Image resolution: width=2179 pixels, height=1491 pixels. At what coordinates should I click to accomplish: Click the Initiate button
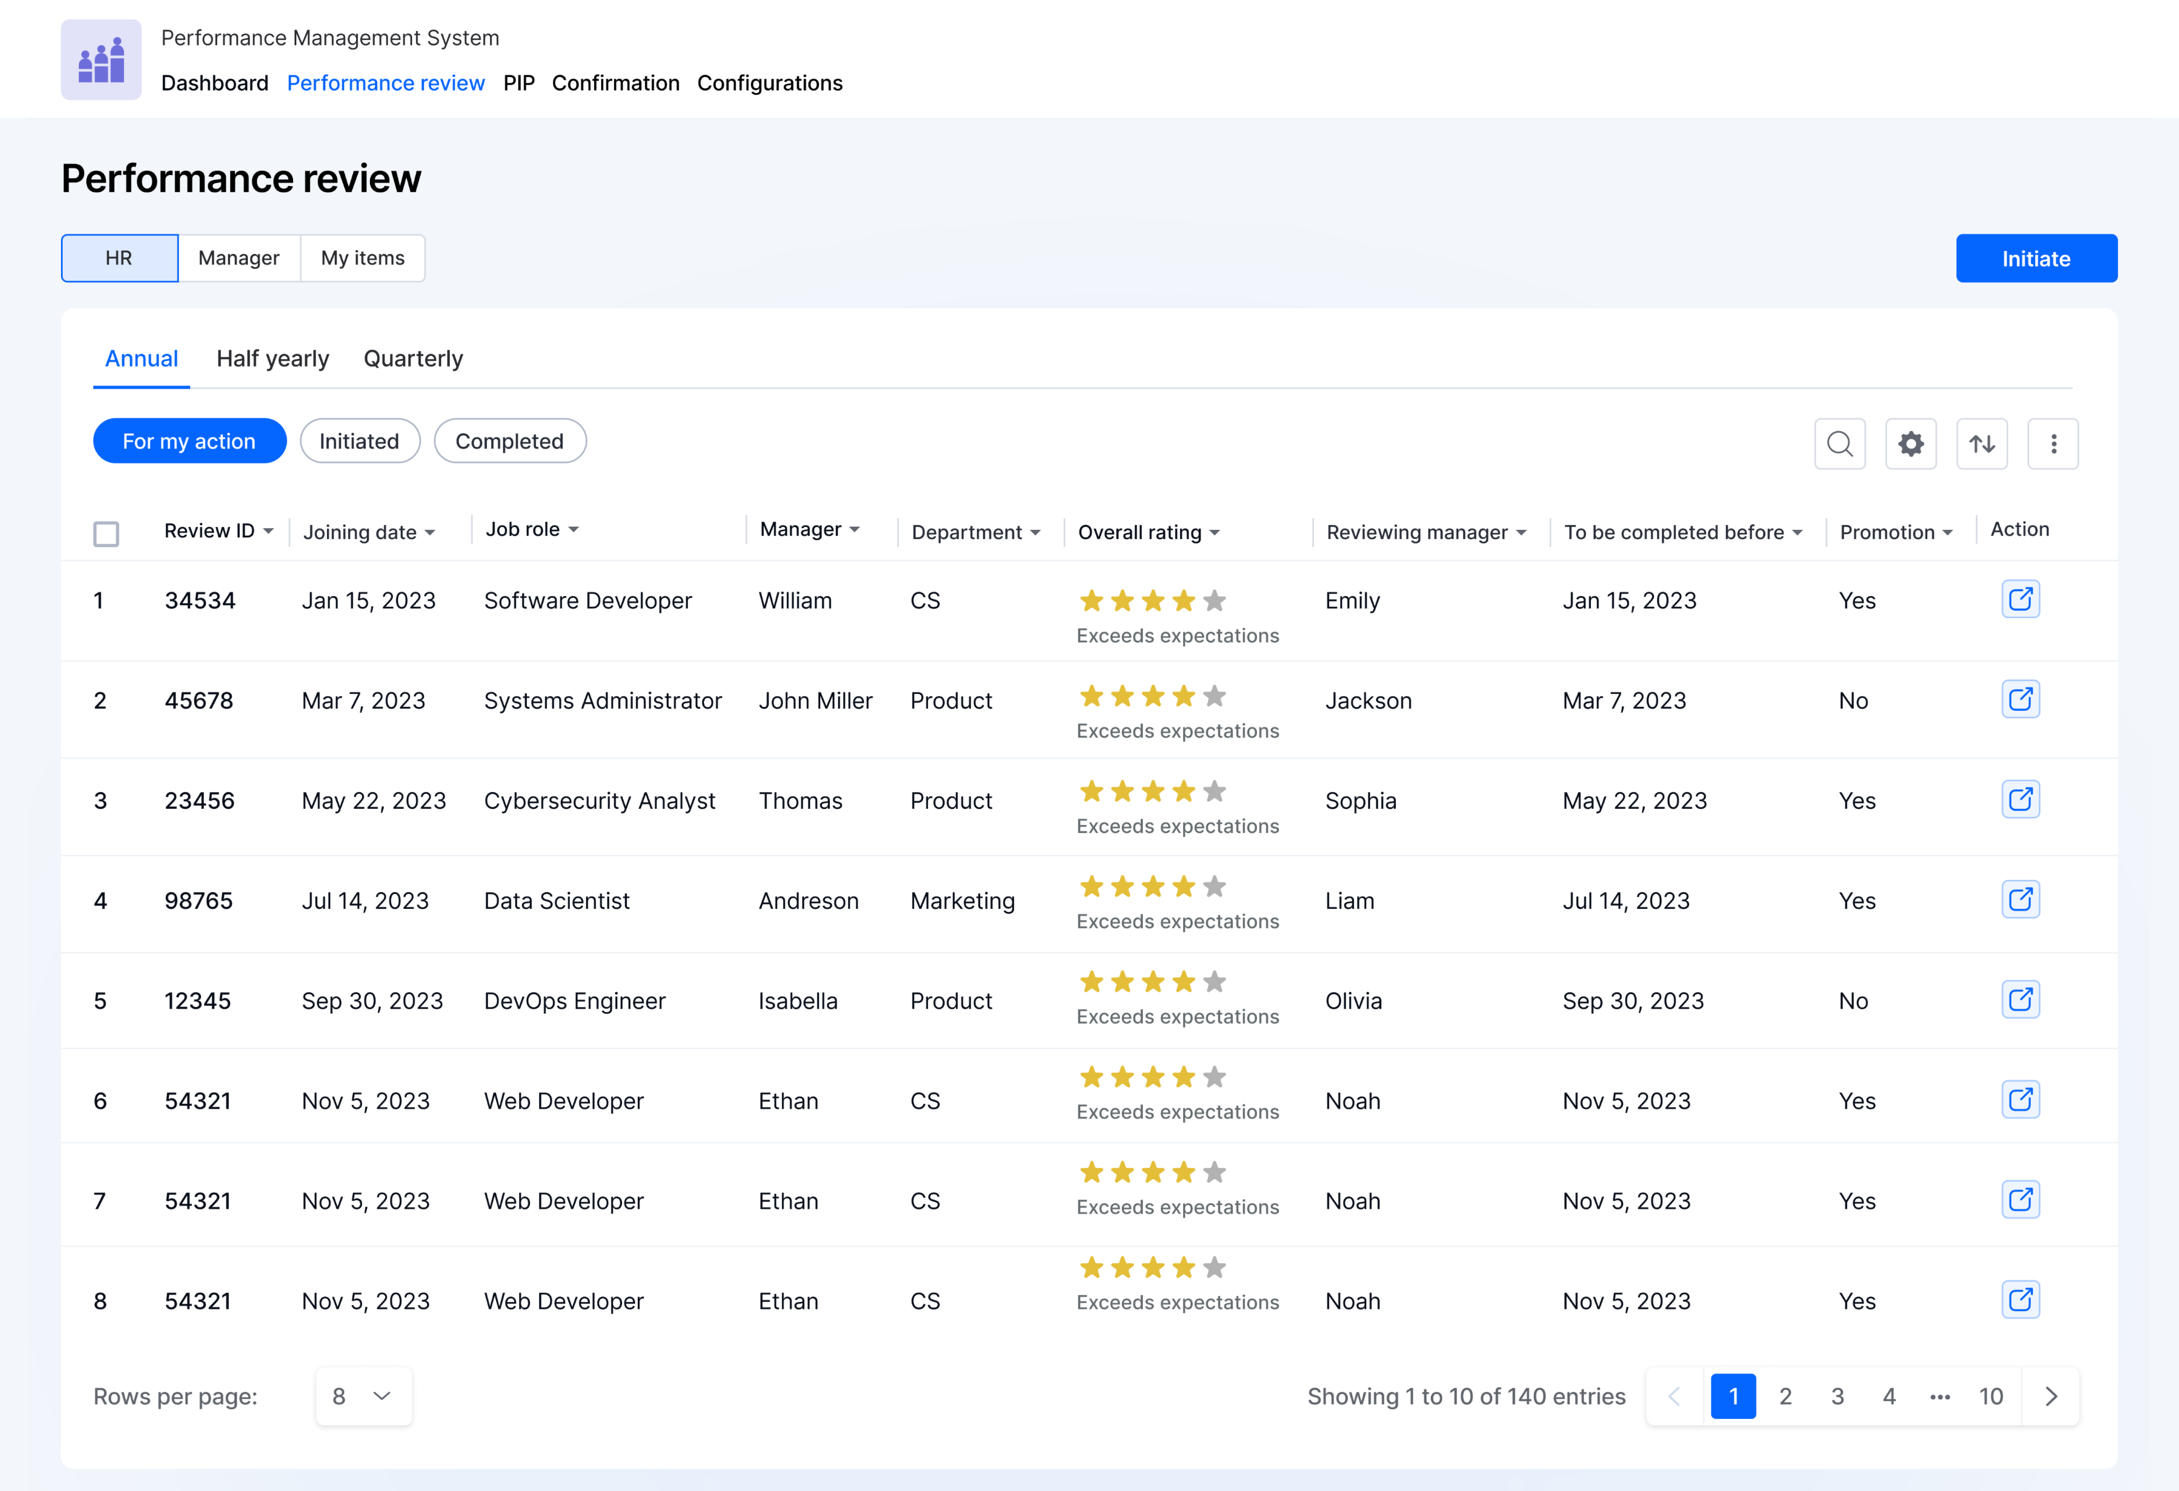point(2037,259)
